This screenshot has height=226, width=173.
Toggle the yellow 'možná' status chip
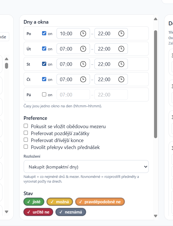[60, 202]
